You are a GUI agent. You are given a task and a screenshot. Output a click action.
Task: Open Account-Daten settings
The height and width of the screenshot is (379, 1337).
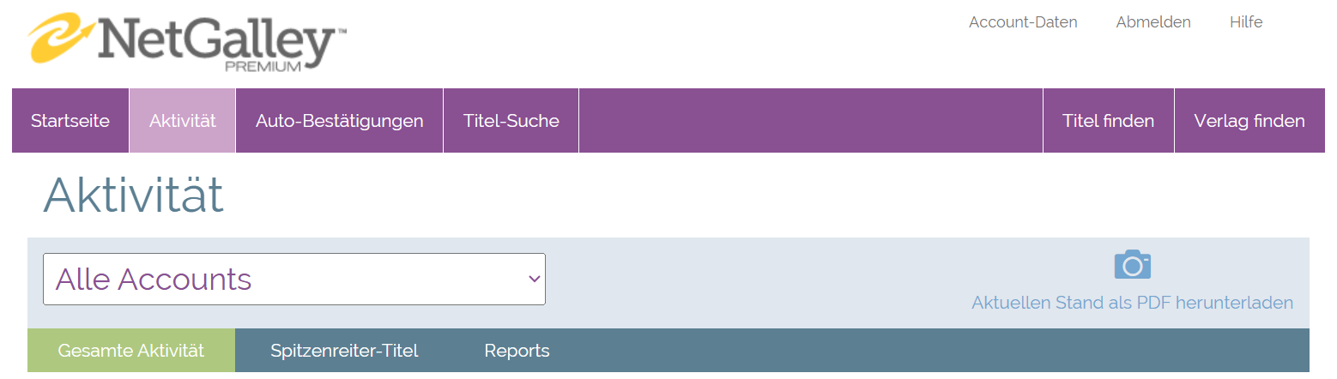tap(1023, 22)
